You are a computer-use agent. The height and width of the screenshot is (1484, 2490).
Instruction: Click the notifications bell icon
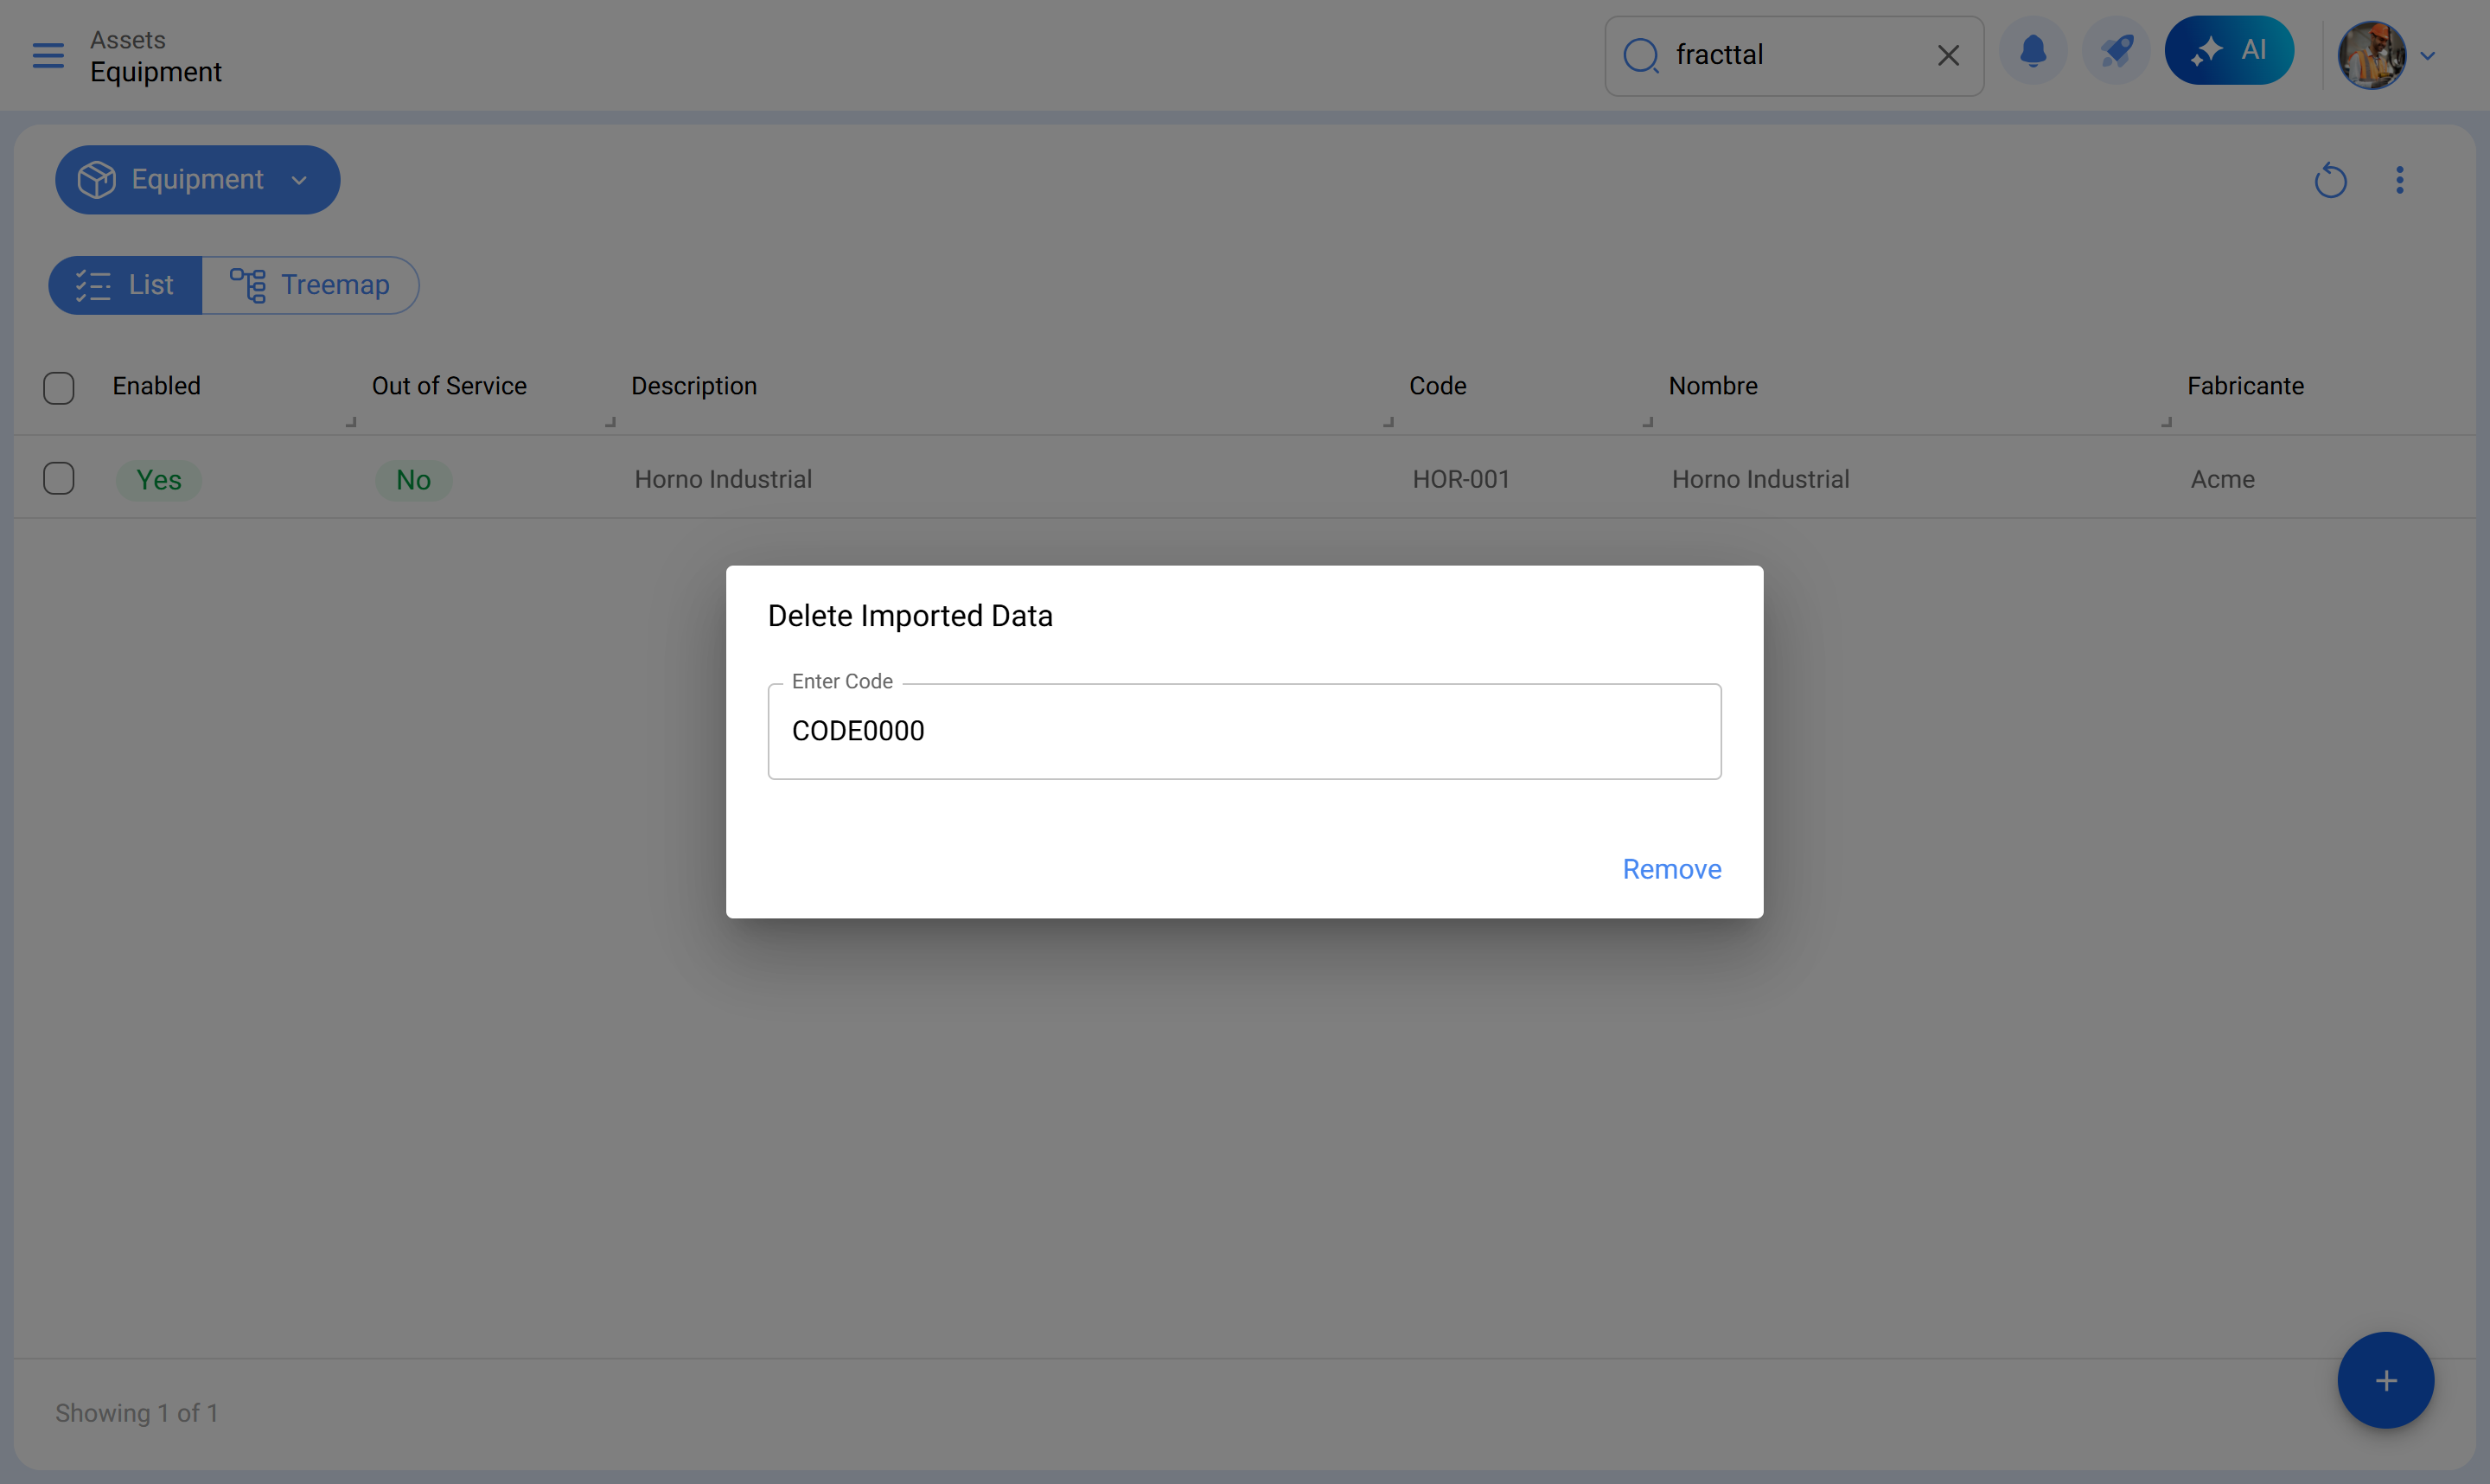(2032, 52)
